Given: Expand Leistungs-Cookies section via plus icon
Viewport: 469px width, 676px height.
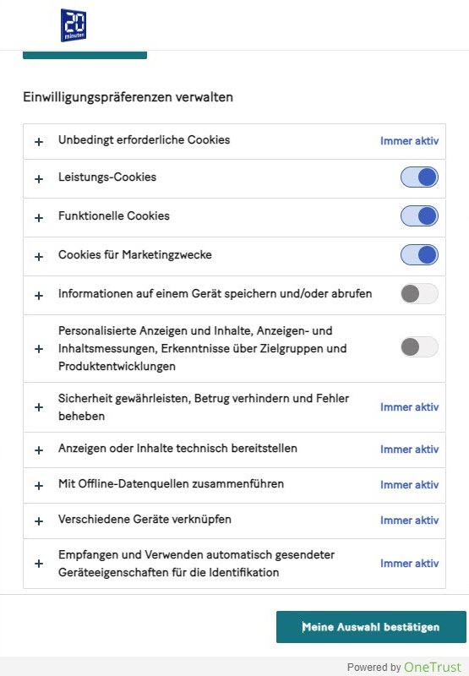Looking at the screenshot, I should [x=39, y=179].
